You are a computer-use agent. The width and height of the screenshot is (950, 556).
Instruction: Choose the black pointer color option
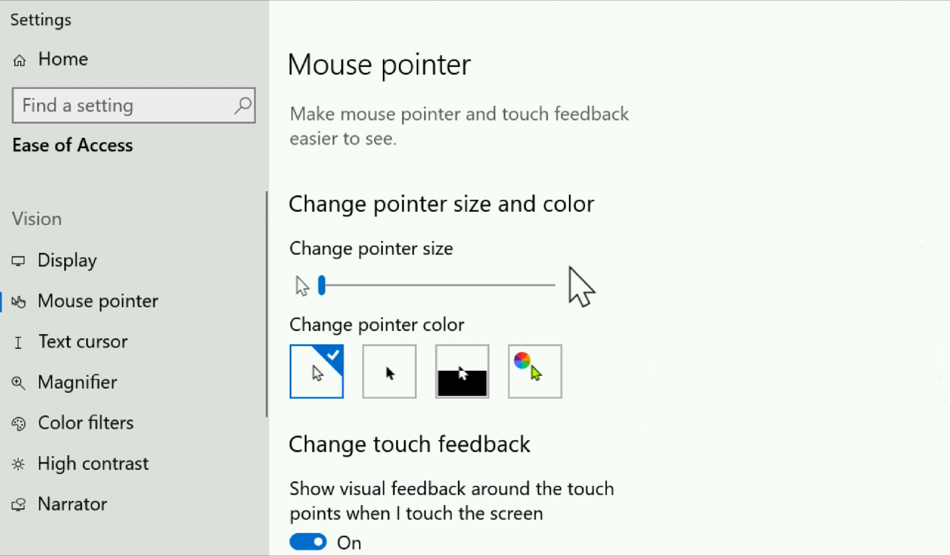tap(389, 371)
